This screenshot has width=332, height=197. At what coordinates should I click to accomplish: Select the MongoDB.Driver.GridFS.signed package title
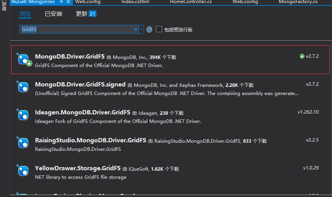pyautogui.click(x=80, y=85)
